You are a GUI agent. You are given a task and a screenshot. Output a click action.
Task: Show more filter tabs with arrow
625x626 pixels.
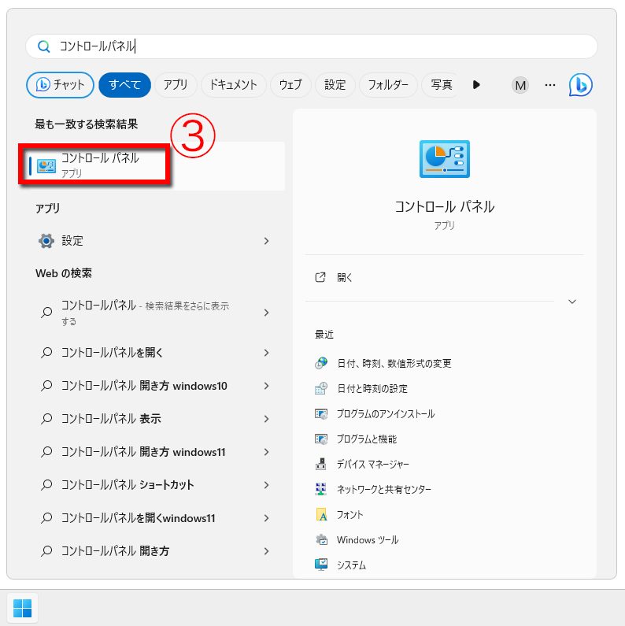tap(476, 85)
